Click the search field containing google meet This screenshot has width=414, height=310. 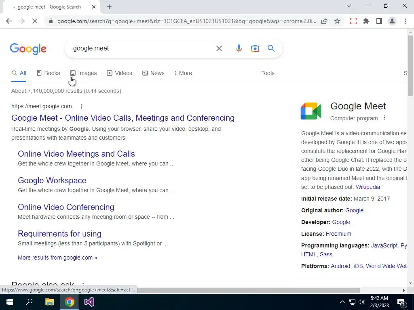click(143, 48)
